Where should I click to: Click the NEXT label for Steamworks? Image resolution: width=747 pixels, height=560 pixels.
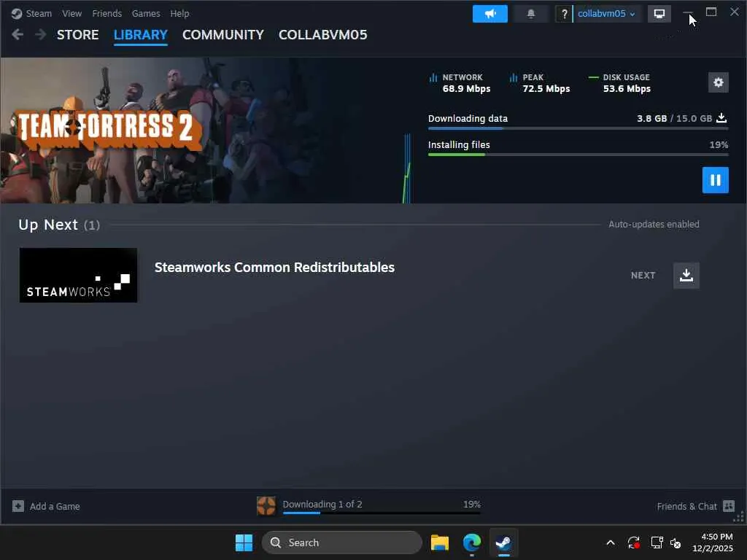click(643, 275)
